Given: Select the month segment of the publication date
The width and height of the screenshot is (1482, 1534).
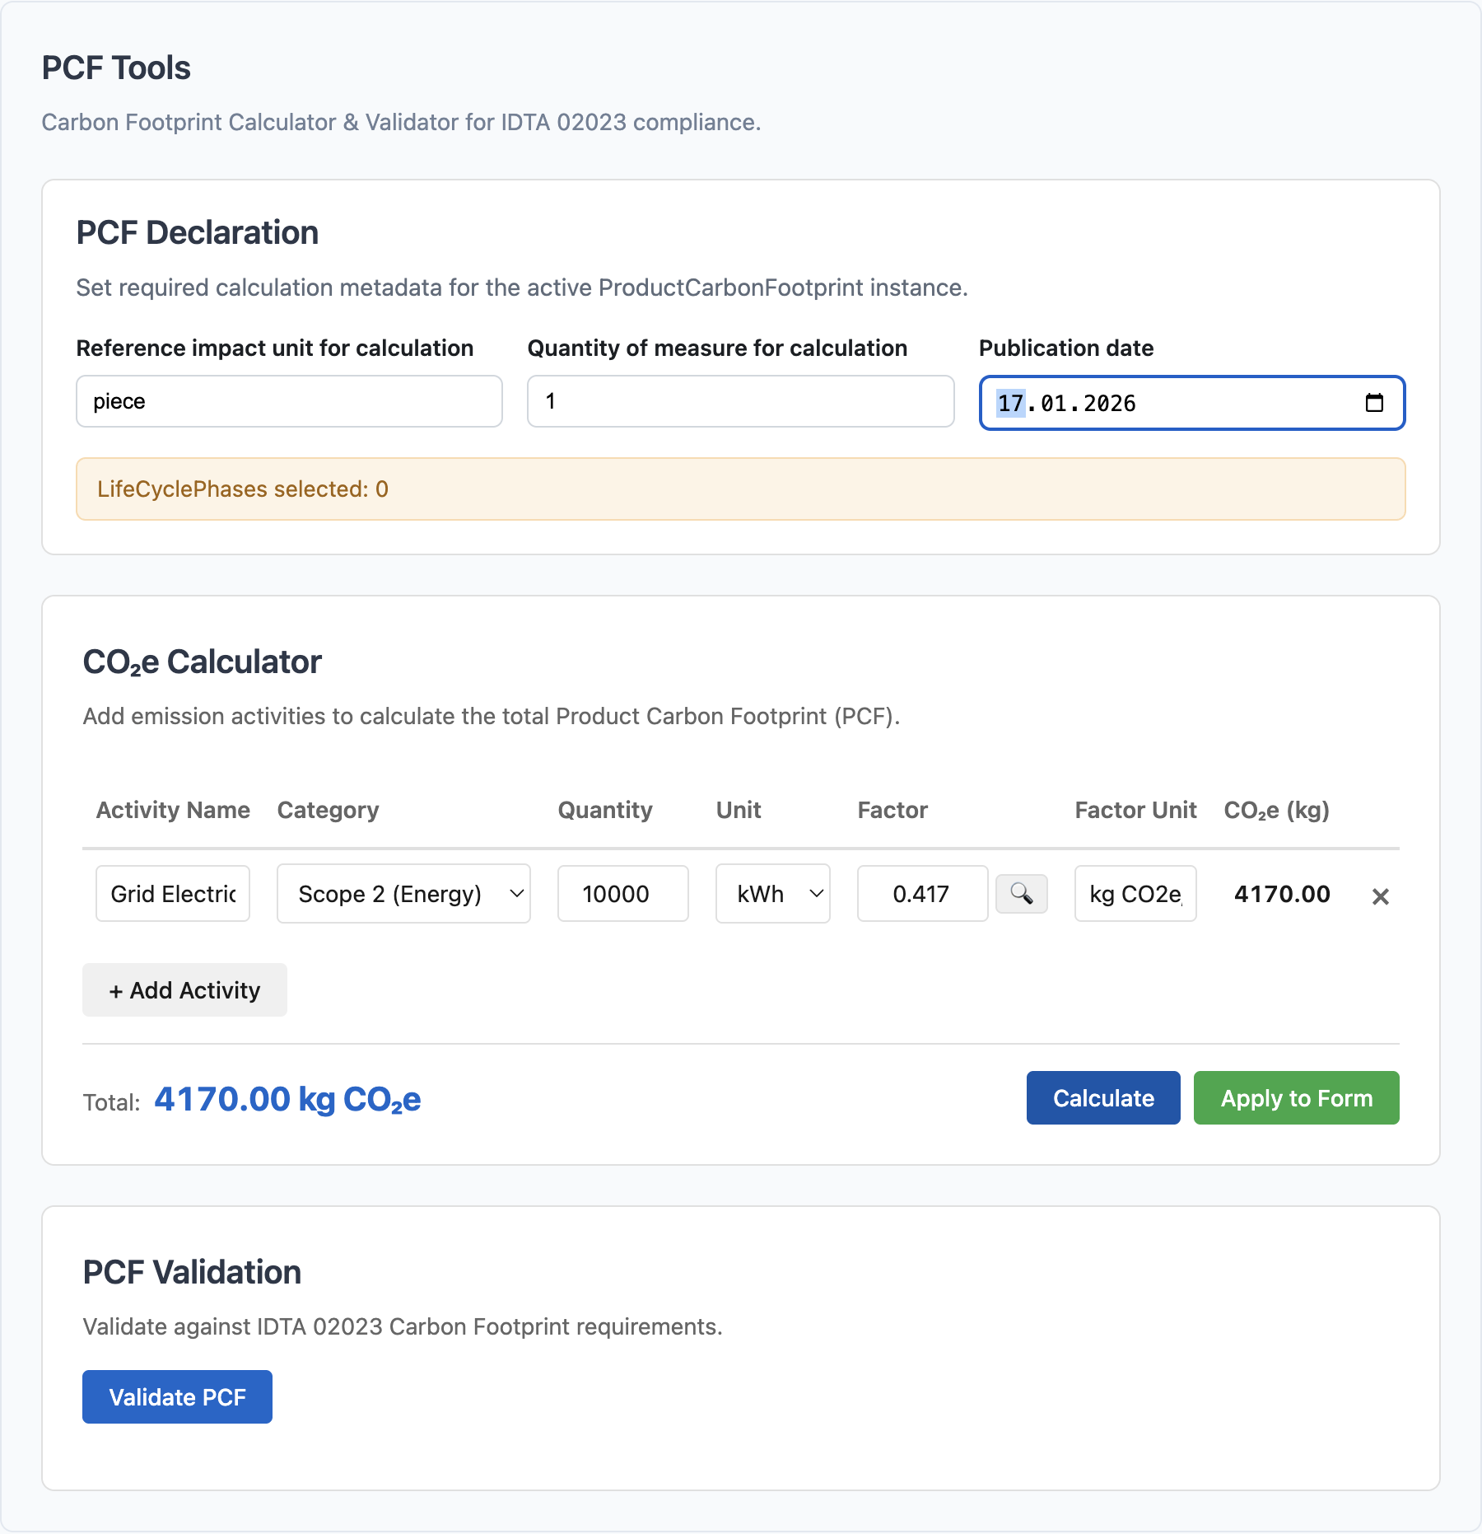Looking at the screenshot, I should point(1053,404).
